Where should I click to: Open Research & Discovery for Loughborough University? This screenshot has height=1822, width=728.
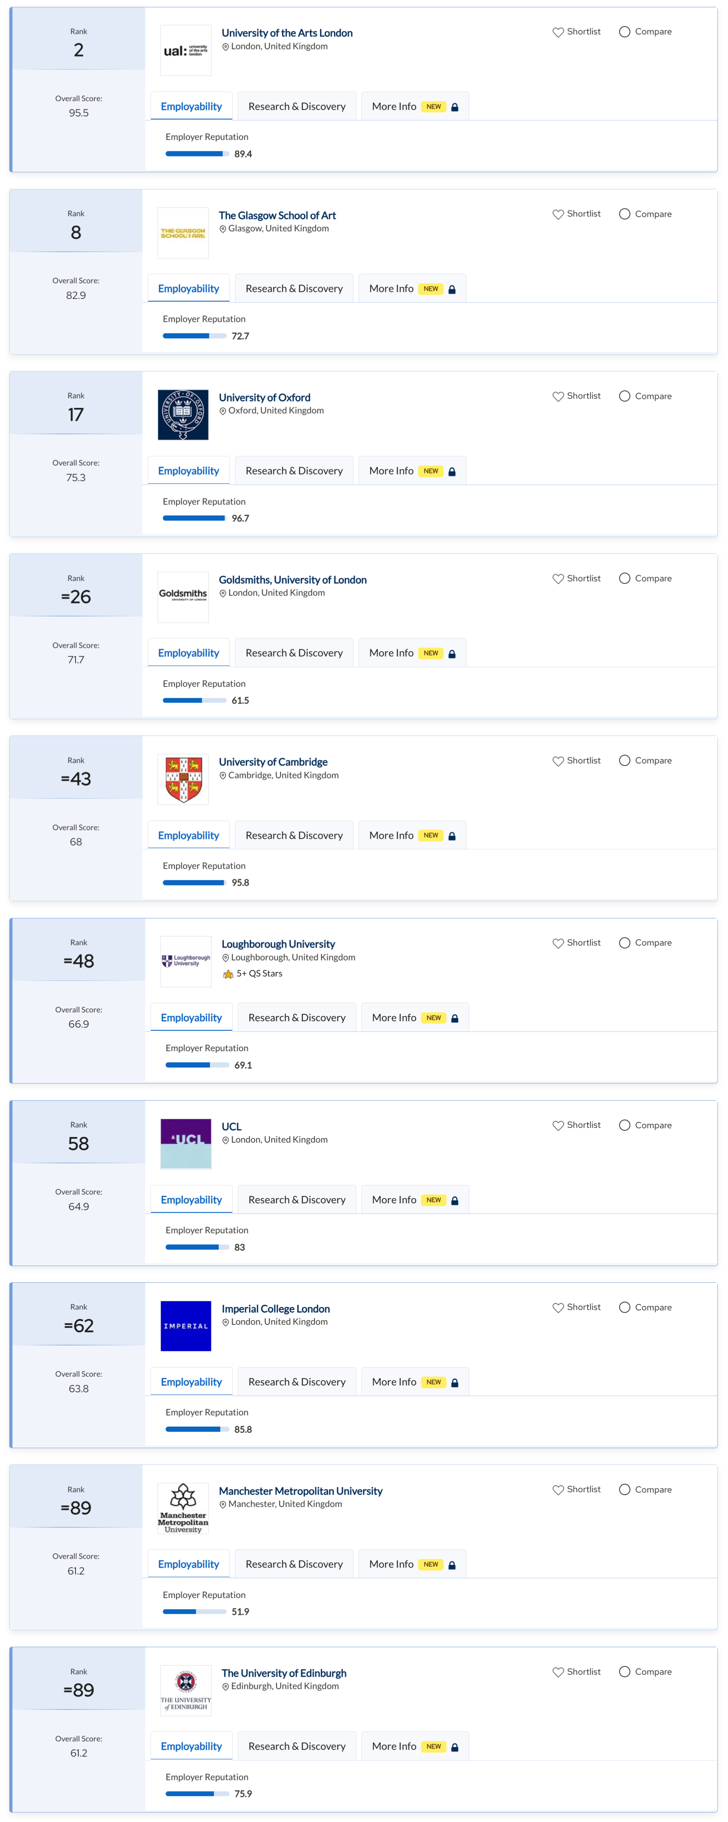click(x=296, y=1018)
